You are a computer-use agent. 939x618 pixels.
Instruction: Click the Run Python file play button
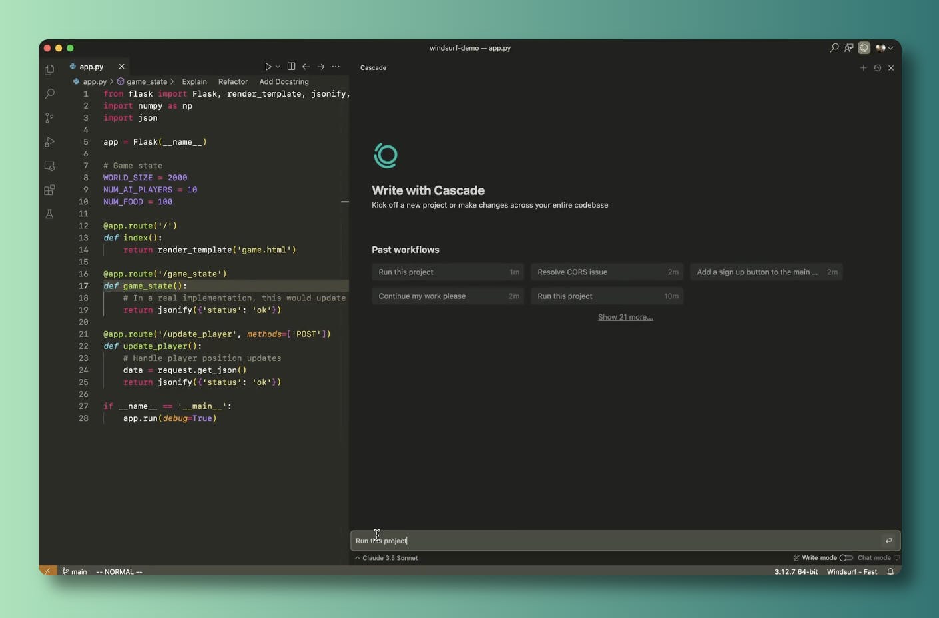(268, 67)
